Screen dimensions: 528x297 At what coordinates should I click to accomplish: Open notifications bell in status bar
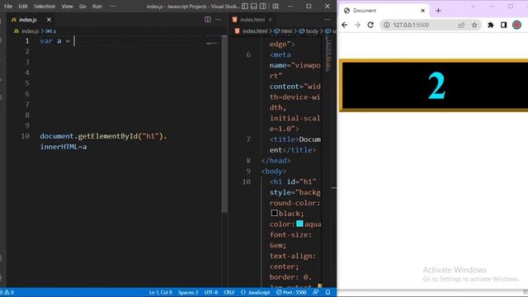(328, 292)
